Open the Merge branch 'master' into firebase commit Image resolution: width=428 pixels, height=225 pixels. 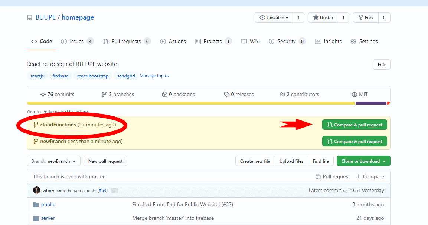point(173,218)
